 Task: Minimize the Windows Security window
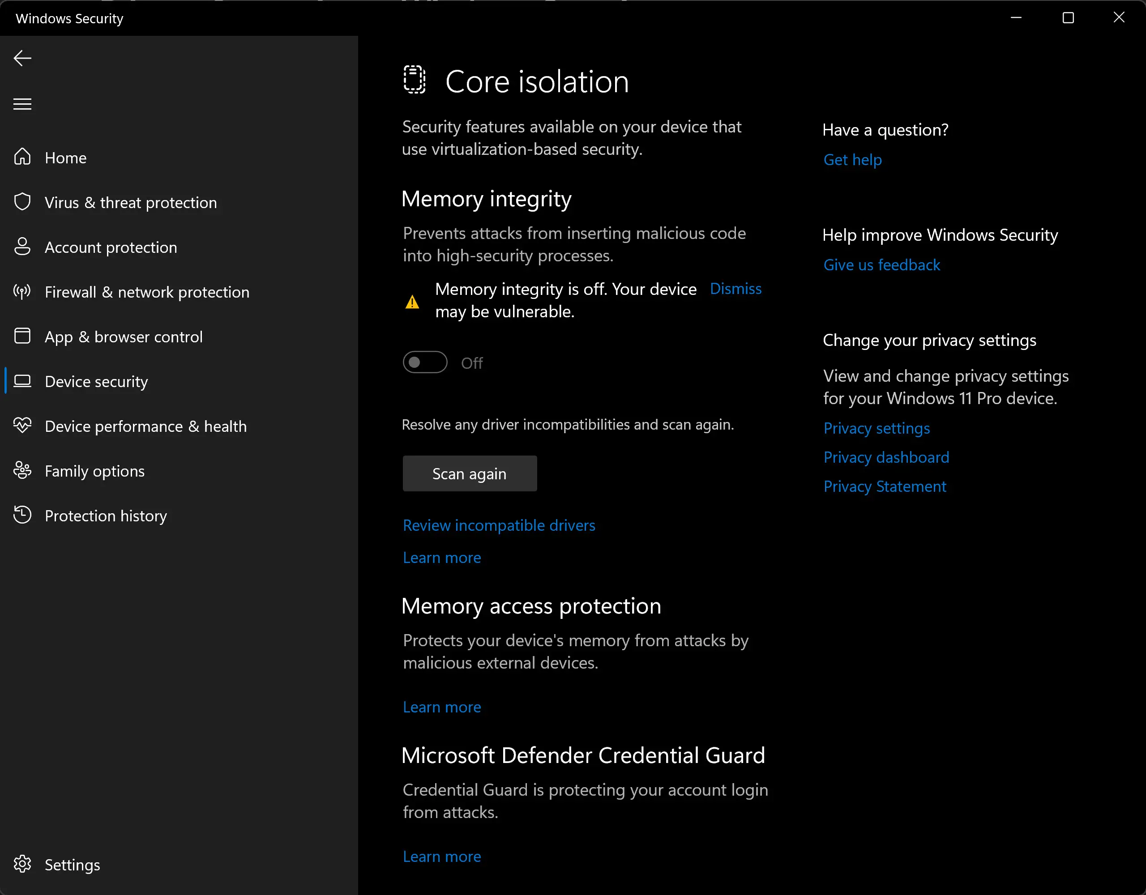(1016, 18)
